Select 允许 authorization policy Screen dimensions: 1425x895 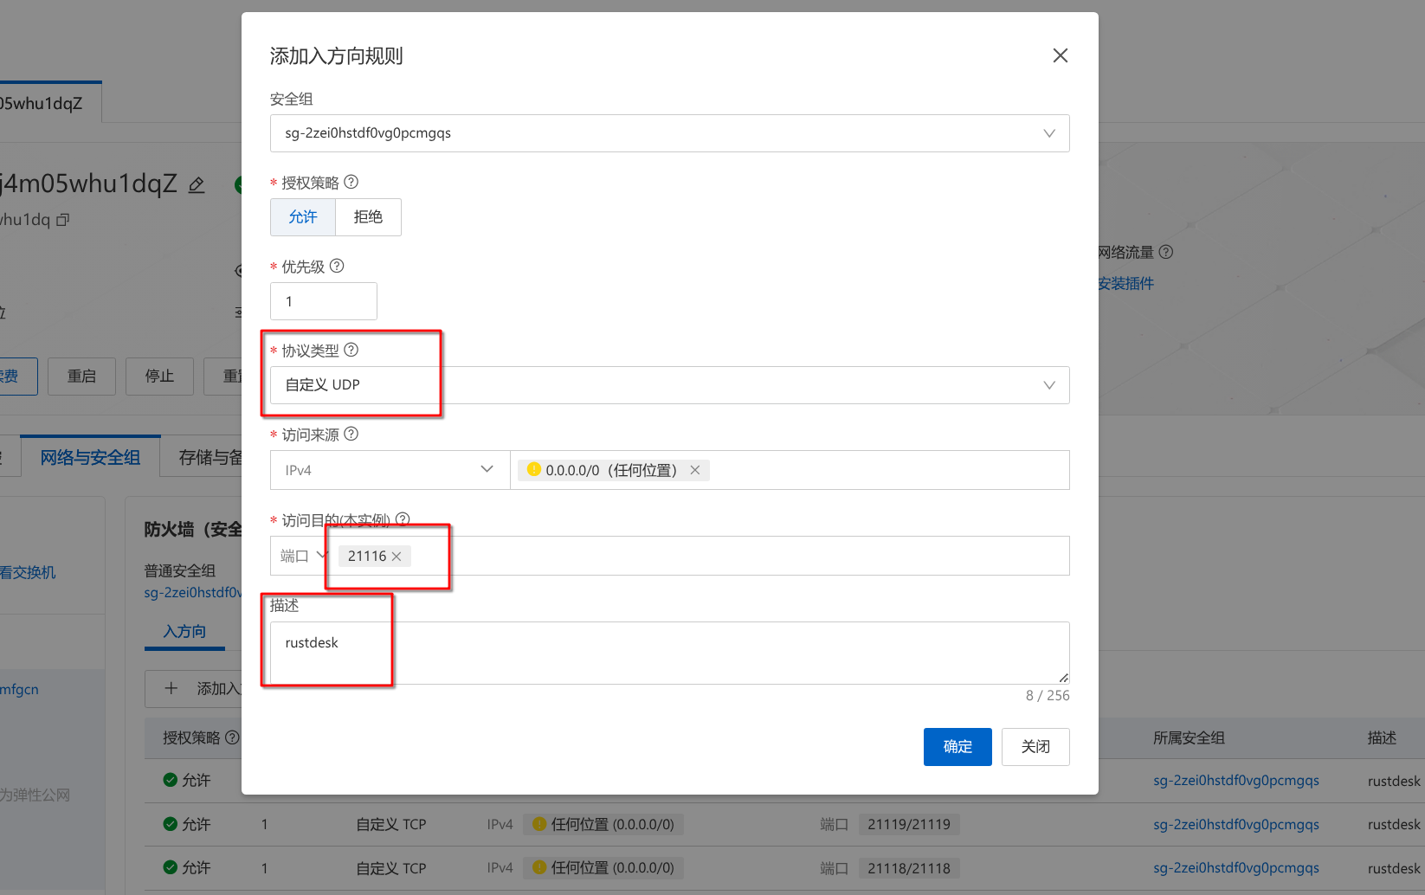302,217
